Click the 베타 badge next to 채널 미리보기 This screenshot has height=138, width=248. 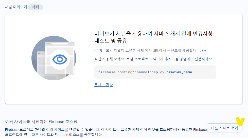36,7
